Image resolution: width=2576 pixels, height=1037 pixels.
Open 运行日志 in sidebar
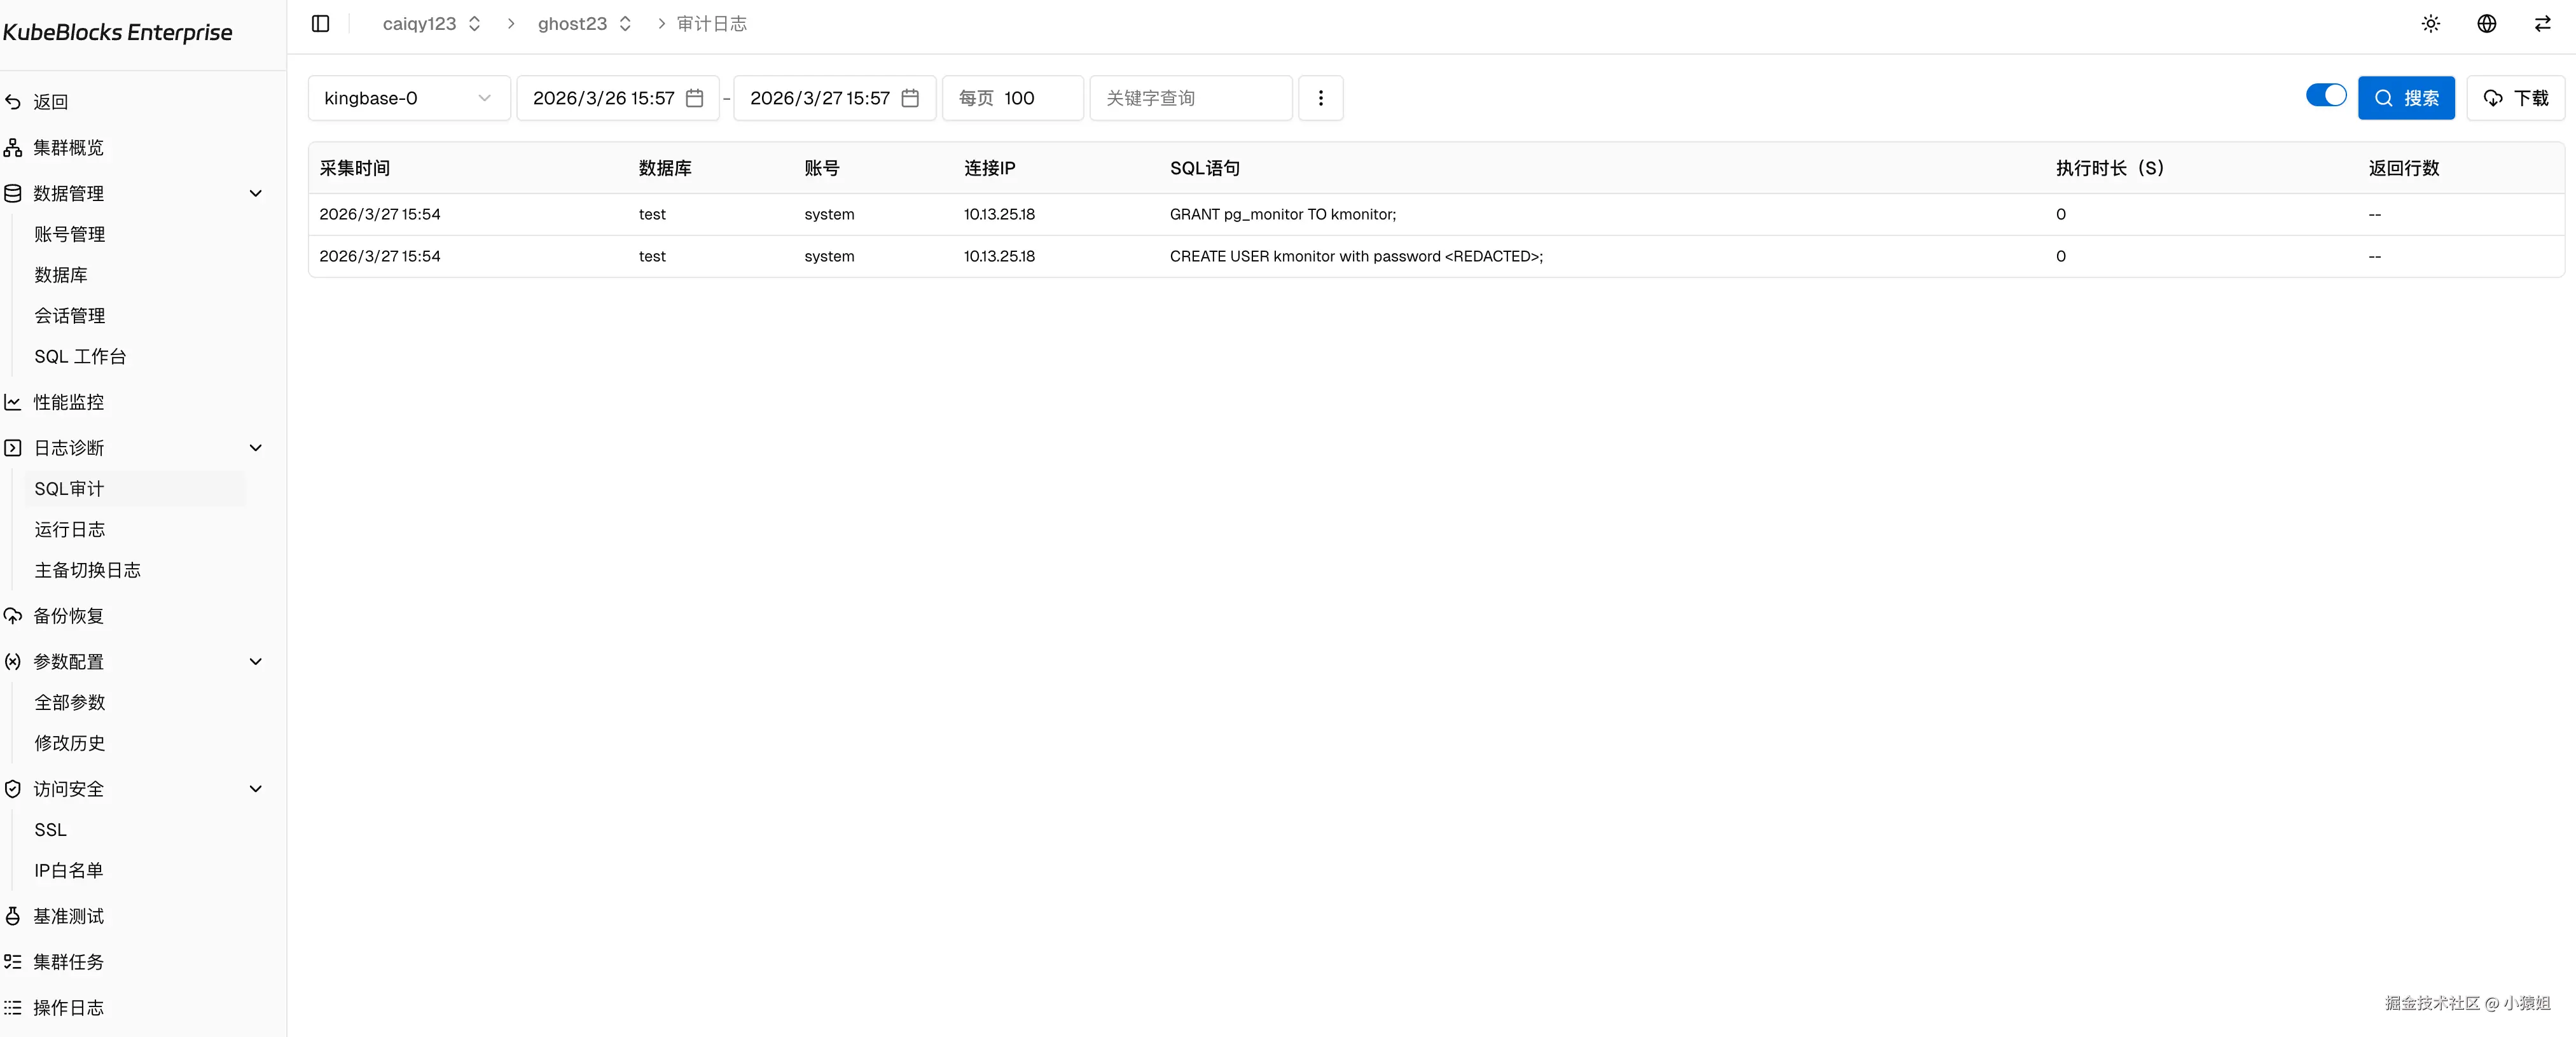pos(70,529)
